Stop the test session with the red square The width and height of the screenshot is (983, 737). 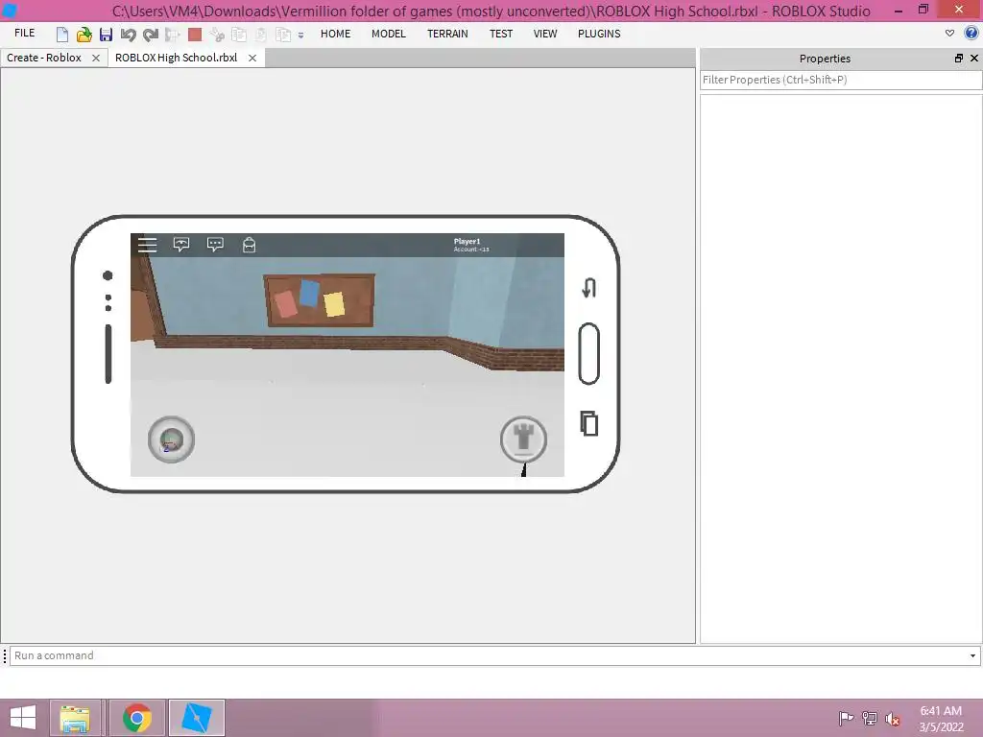[x=195, y=35]
